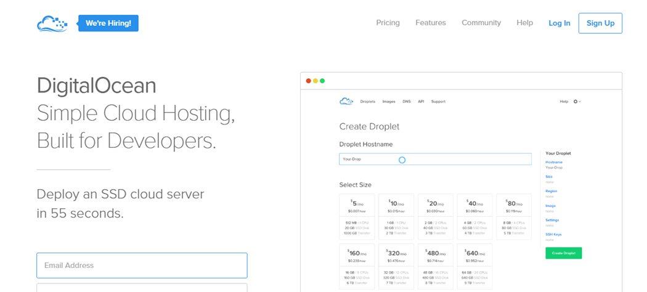The width and height of the screenshot is (647, 292).
Task: Click SSH Keys in Your Droplet summary
Action: click(553, 234)
